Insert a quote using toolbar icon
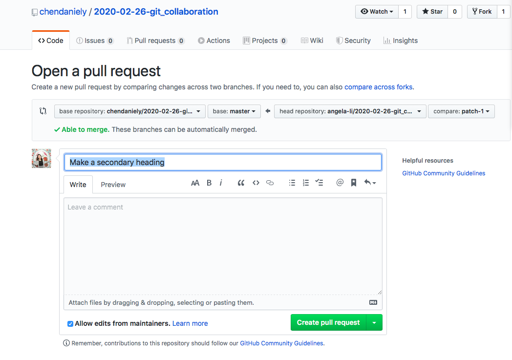Screen dimensions: 512x360 (x=241, y=183)
